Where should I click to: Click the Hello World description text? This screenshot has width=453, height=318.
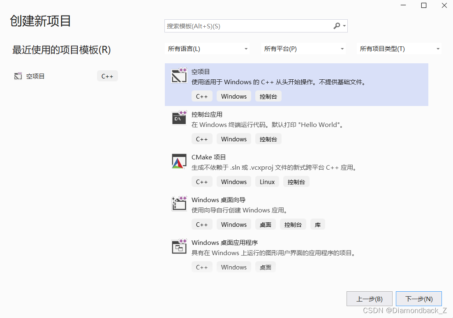pyautogui.click(x=268, y=125)
